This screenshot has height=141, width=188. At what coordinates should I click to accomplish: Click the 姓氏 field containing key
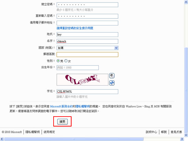click(x=87, y=34)
